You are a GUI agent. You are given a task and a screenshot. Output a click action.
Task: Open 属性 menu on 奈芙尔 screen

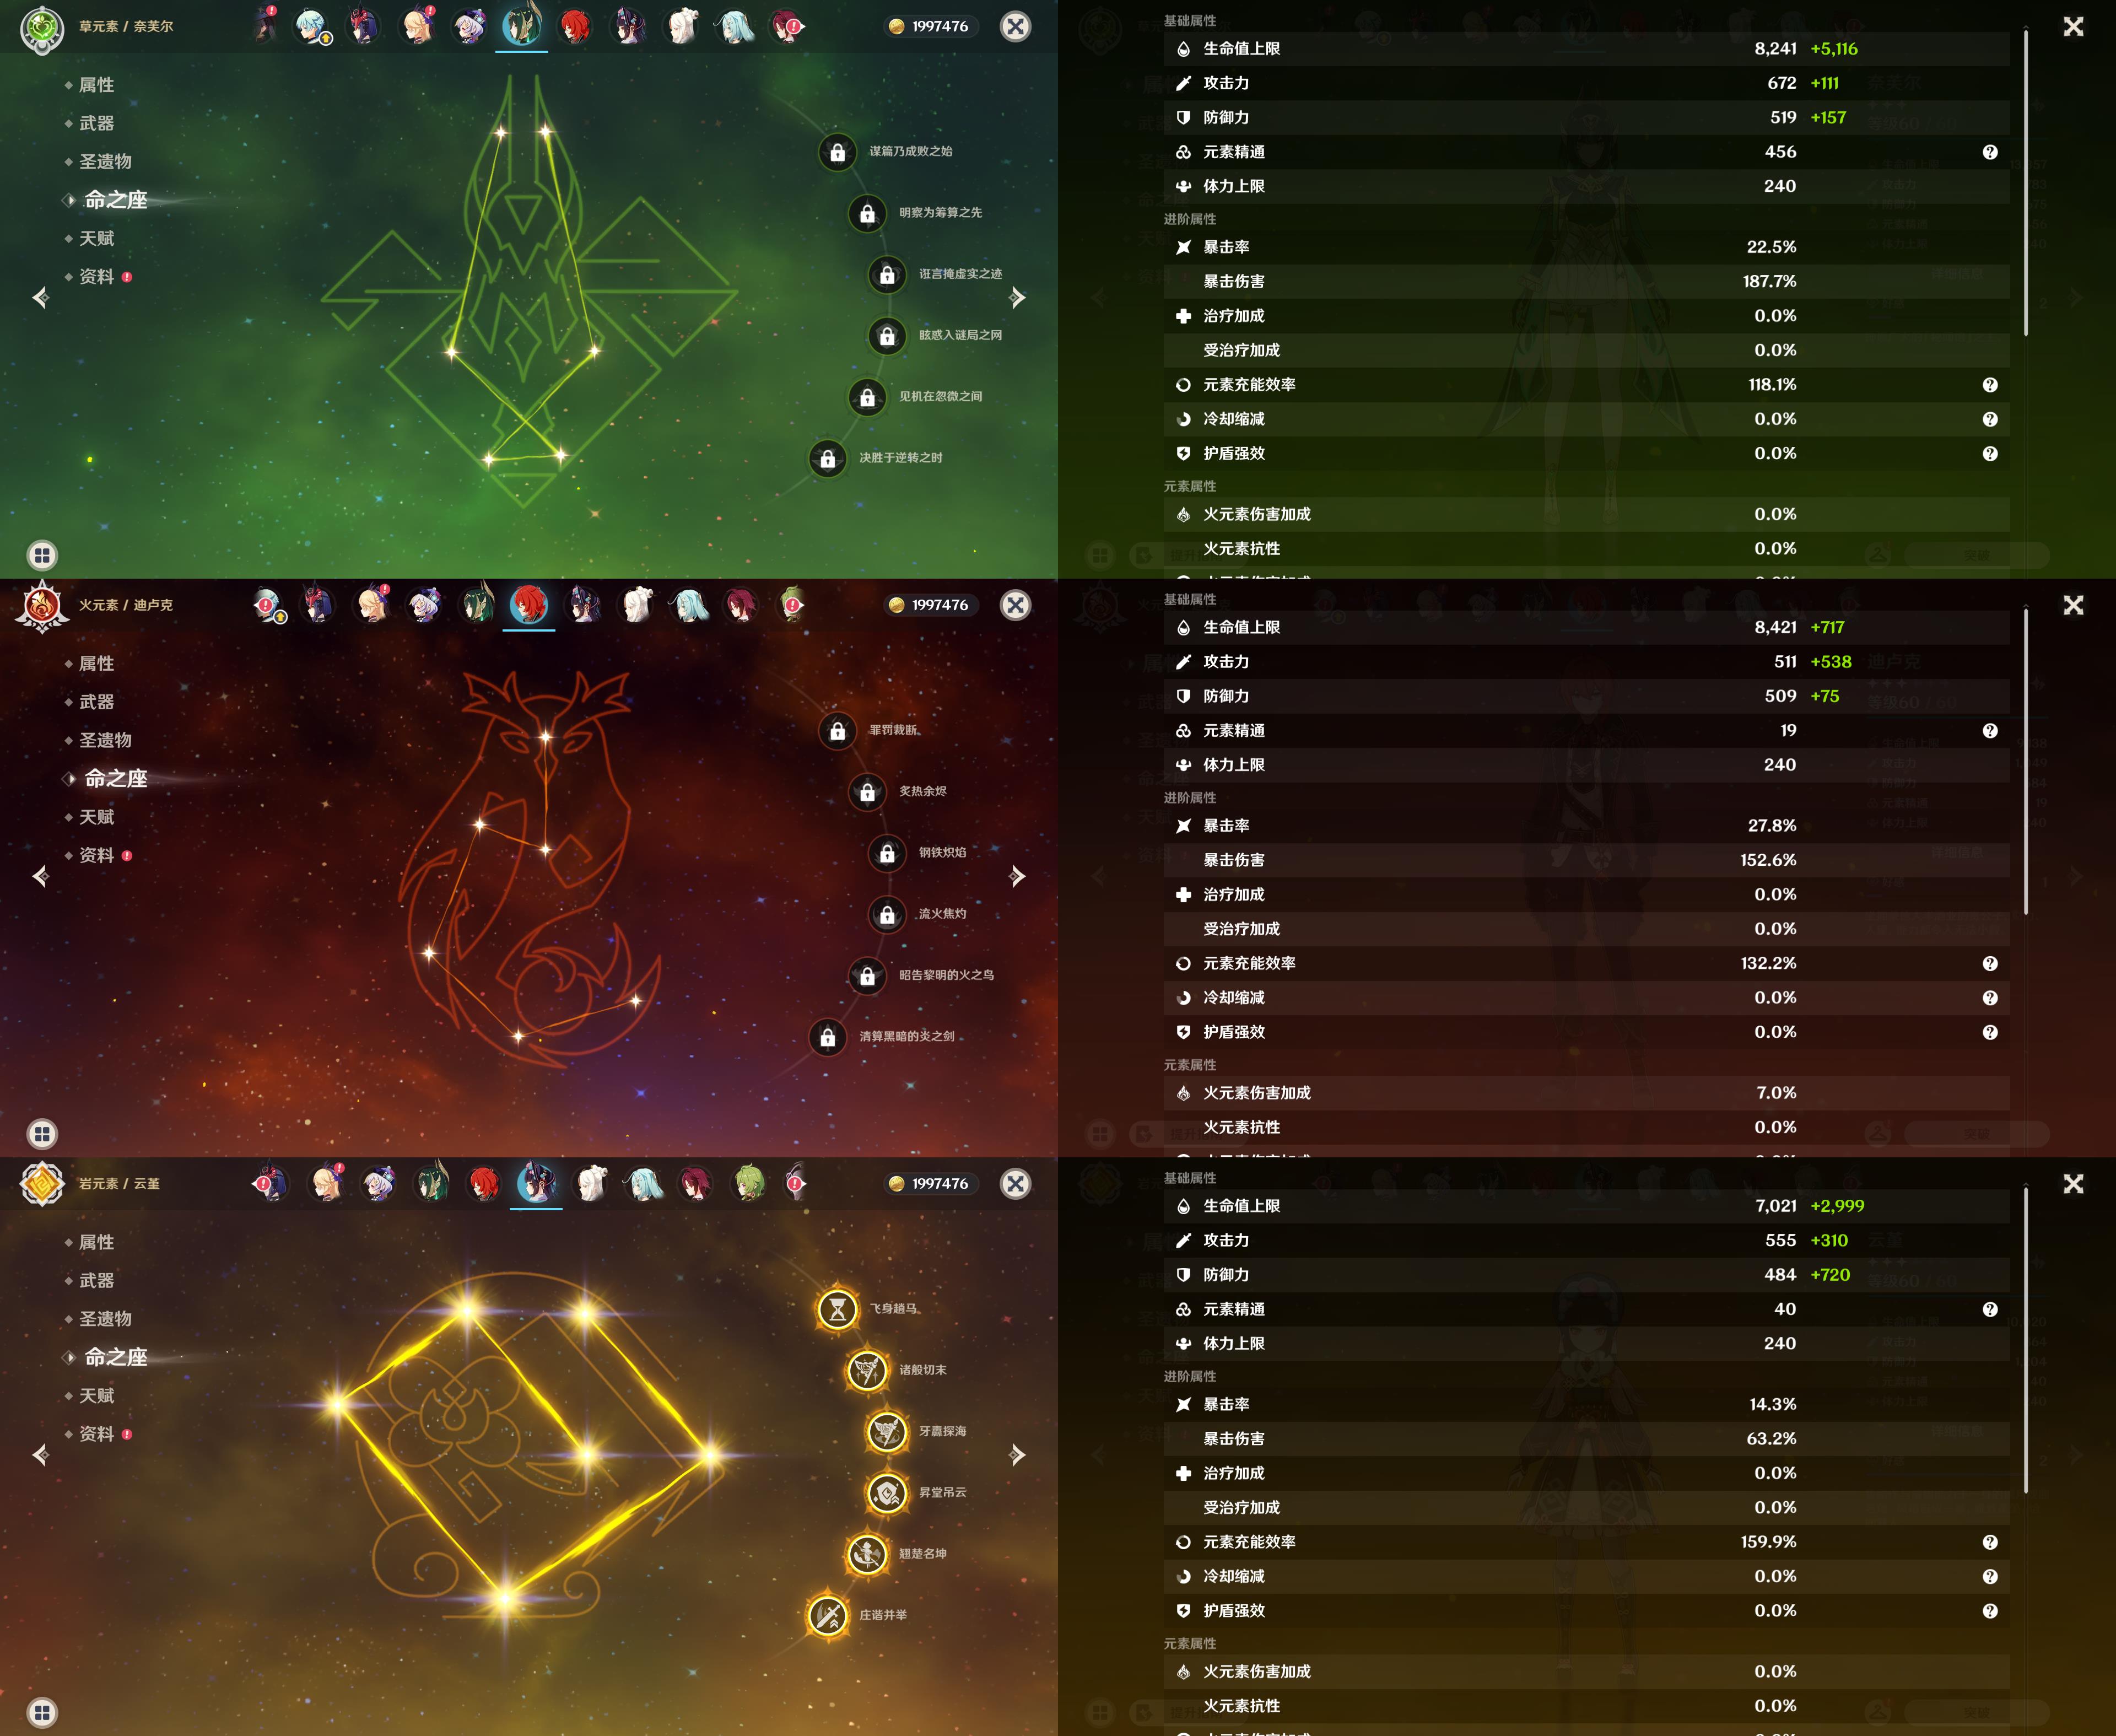[96, 85]
